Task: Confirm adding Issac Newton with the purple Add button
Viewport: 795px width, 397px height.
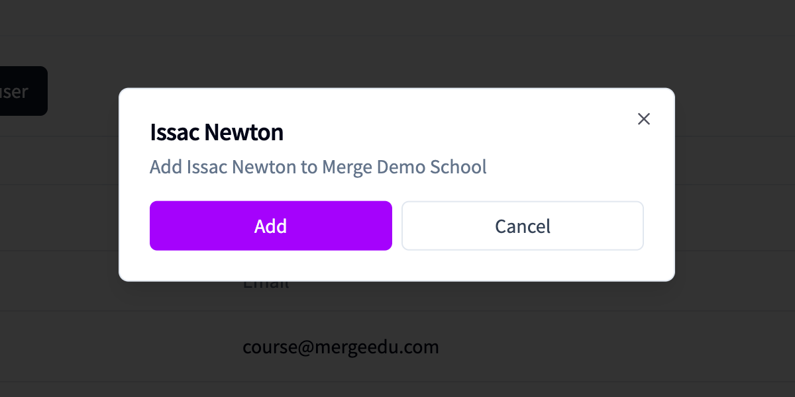Action: pos(271,226)
